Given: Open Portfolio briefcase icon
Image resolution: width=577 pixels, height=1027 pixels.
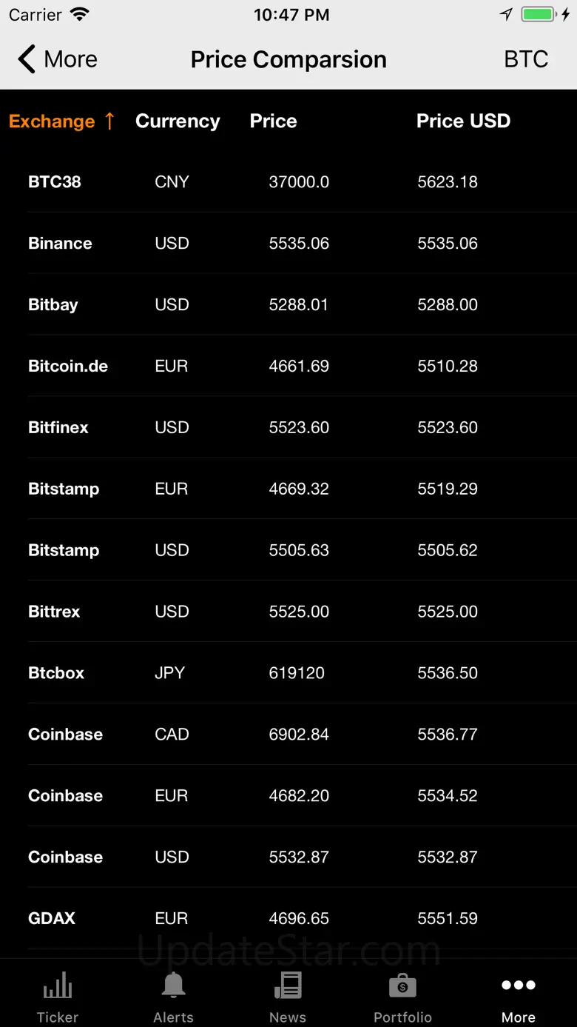Looking at the screenshot, I should 402,986.
